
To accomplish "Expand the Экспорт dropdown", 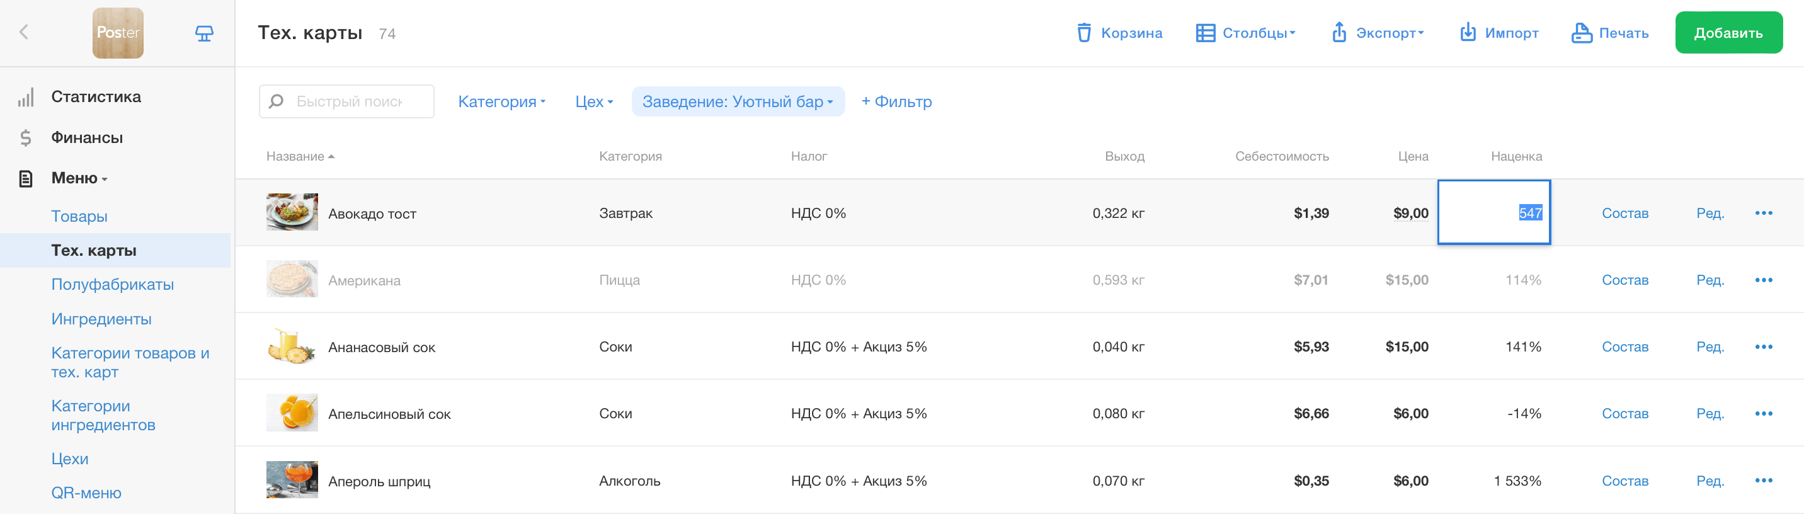I will 1378,33.
